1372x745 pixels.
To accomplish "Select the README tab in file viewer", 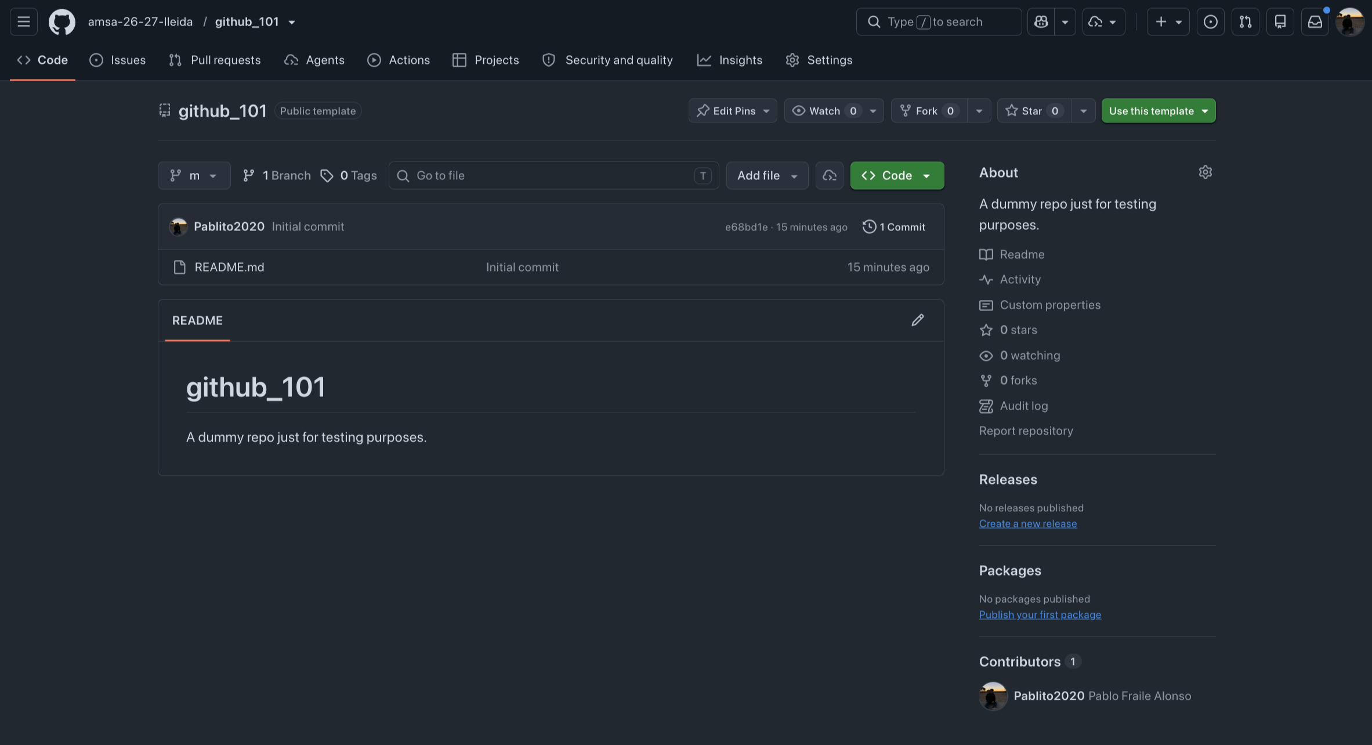I will click(198, 321).
